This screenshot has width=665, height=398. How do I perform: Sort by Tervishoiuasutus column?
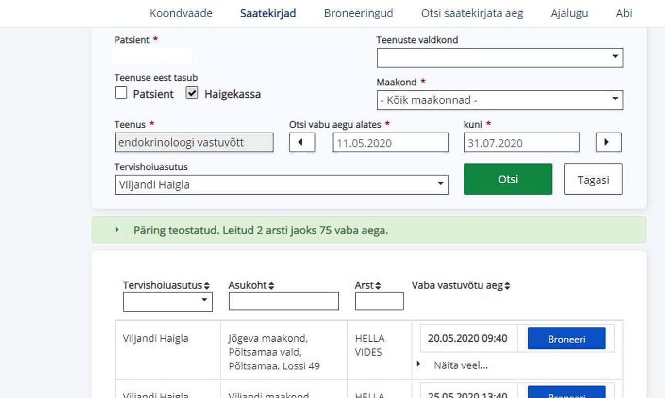point(166,285)
